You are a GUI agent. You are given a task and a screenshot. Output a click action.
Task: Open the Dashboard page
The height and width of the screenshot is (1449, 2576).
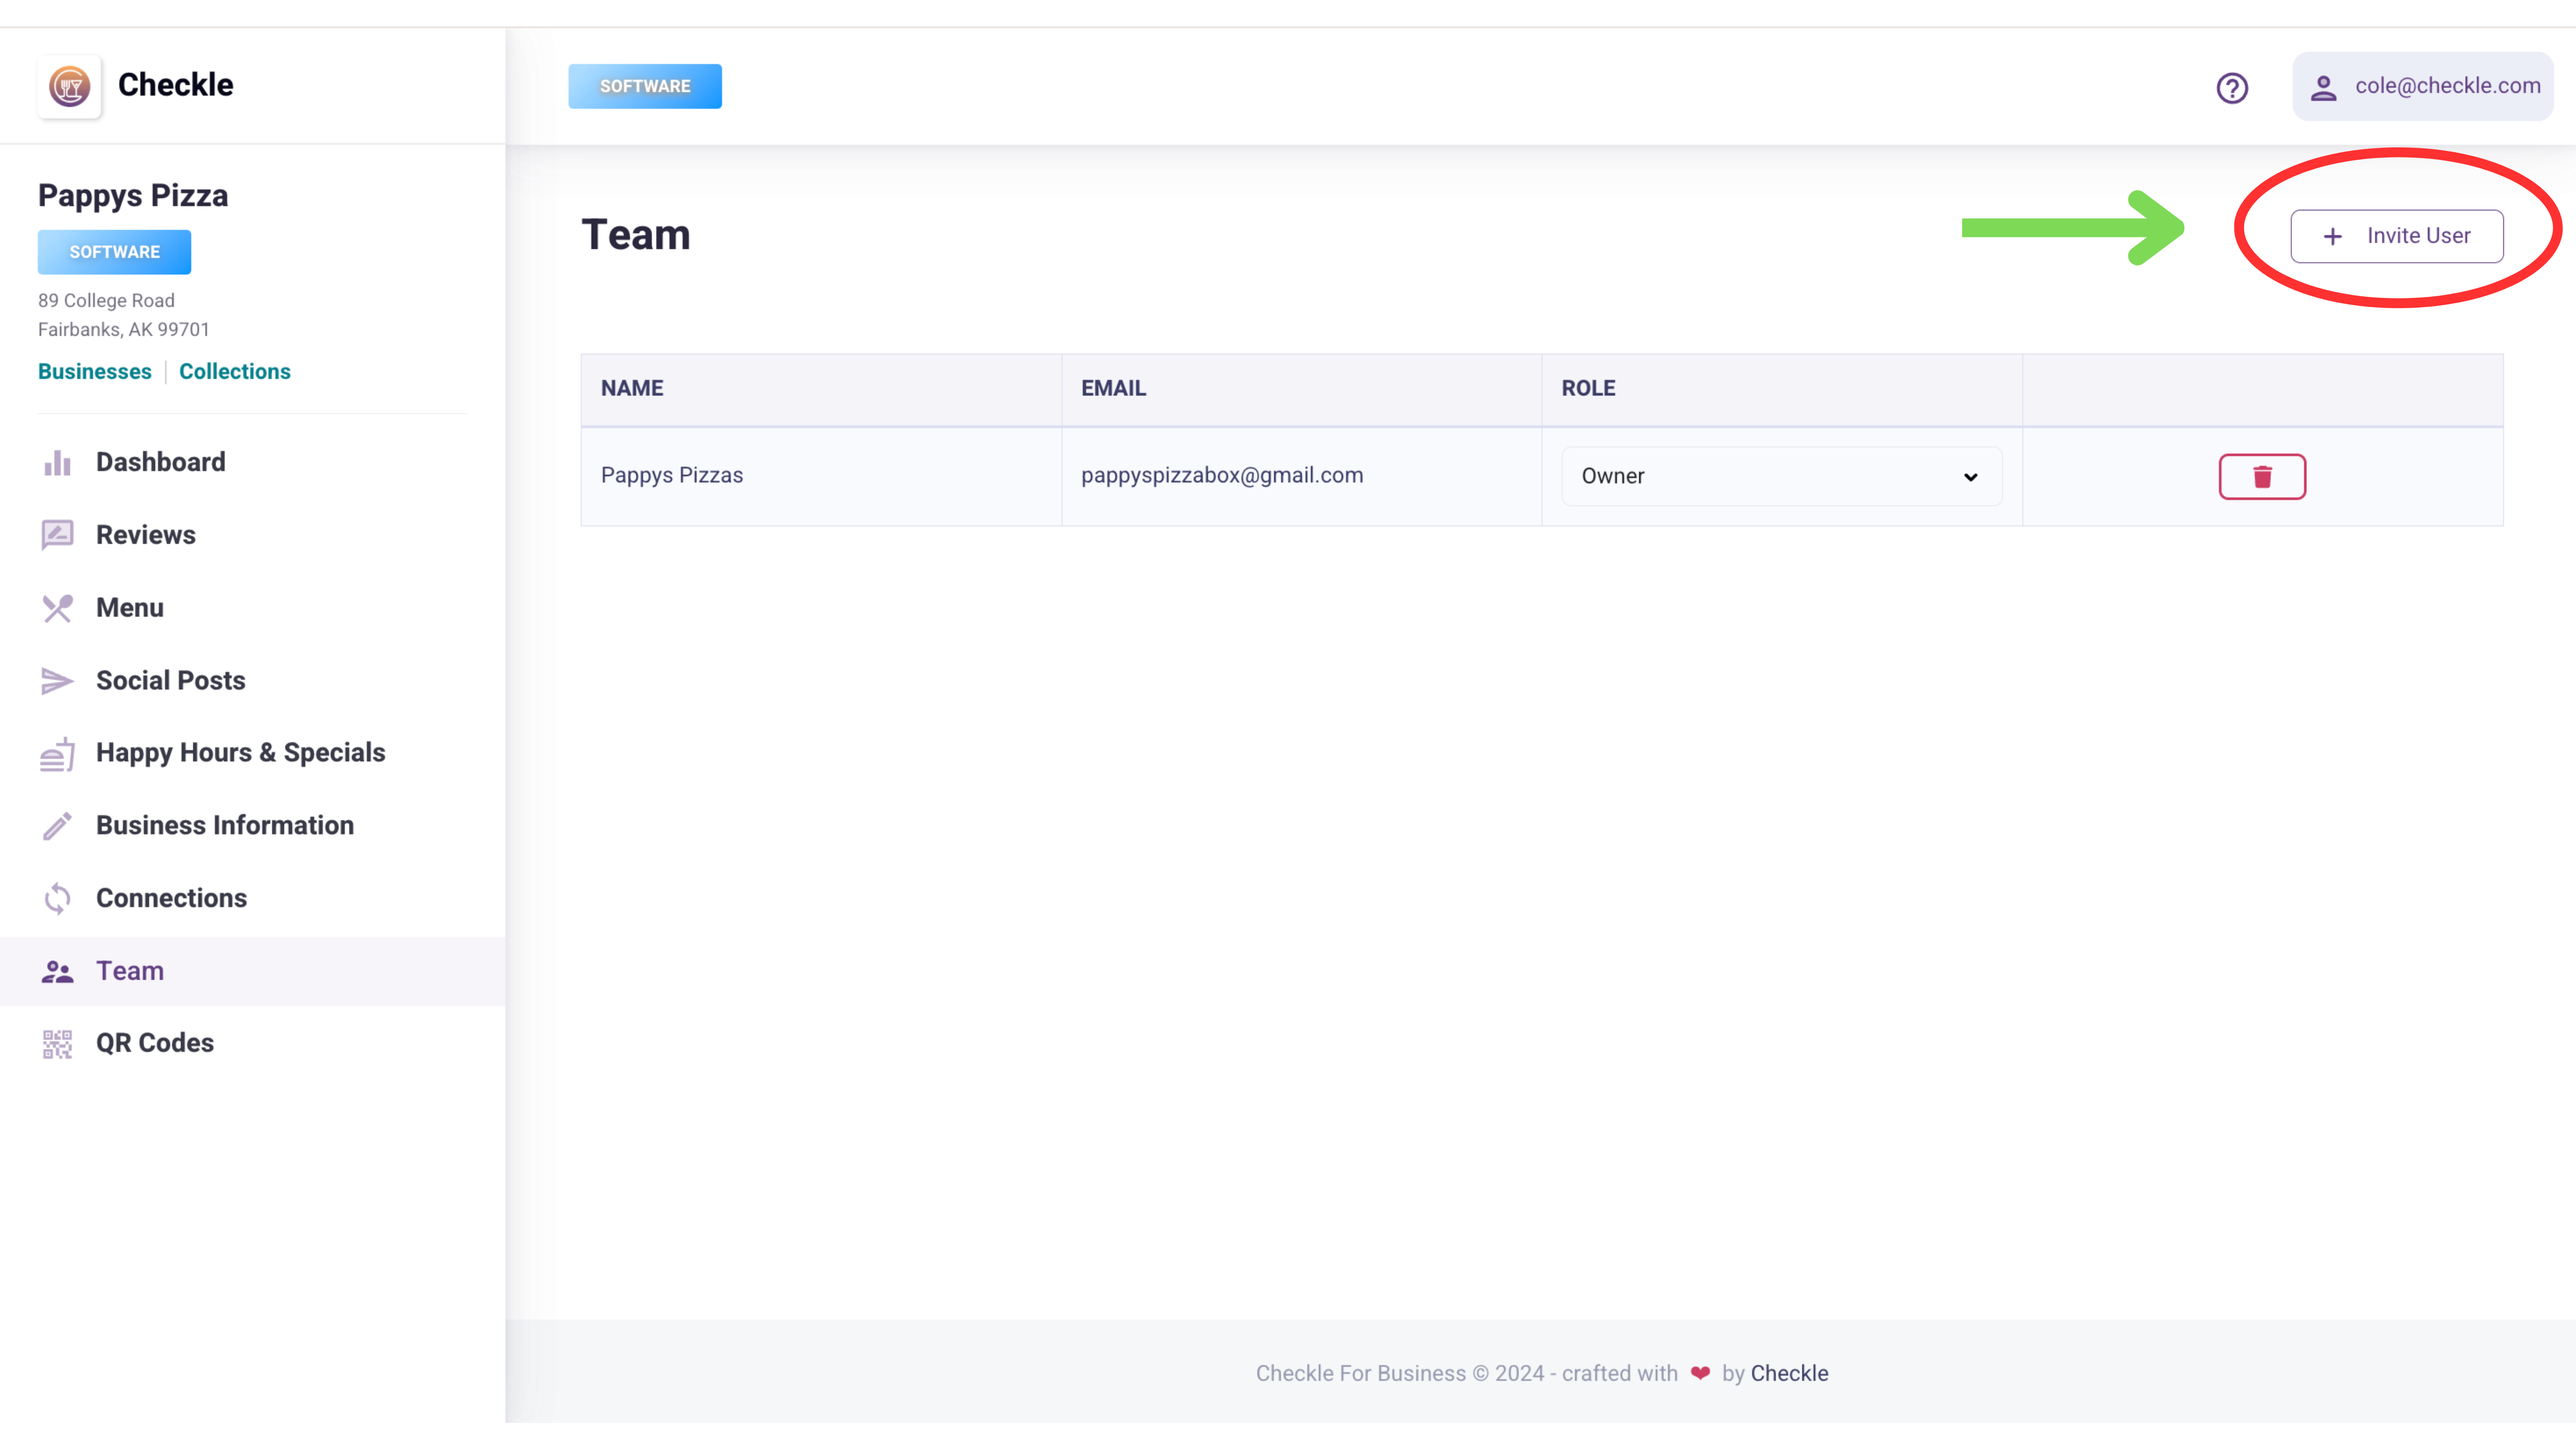click(x=160, y=462)
